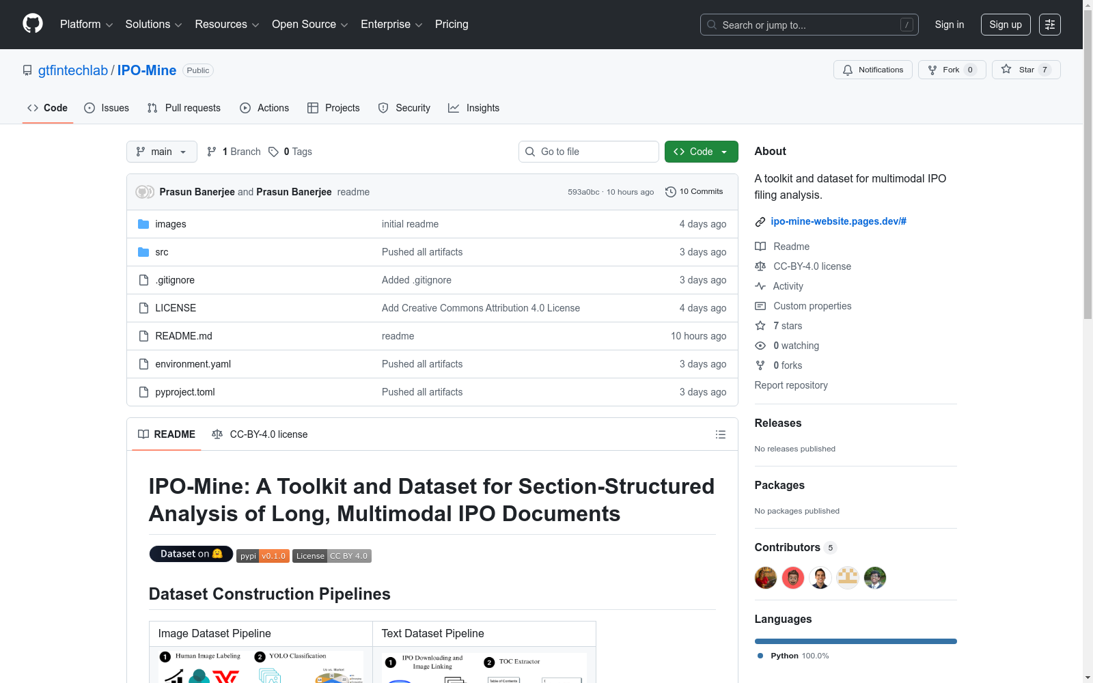Open the README outline list icon

721,434
